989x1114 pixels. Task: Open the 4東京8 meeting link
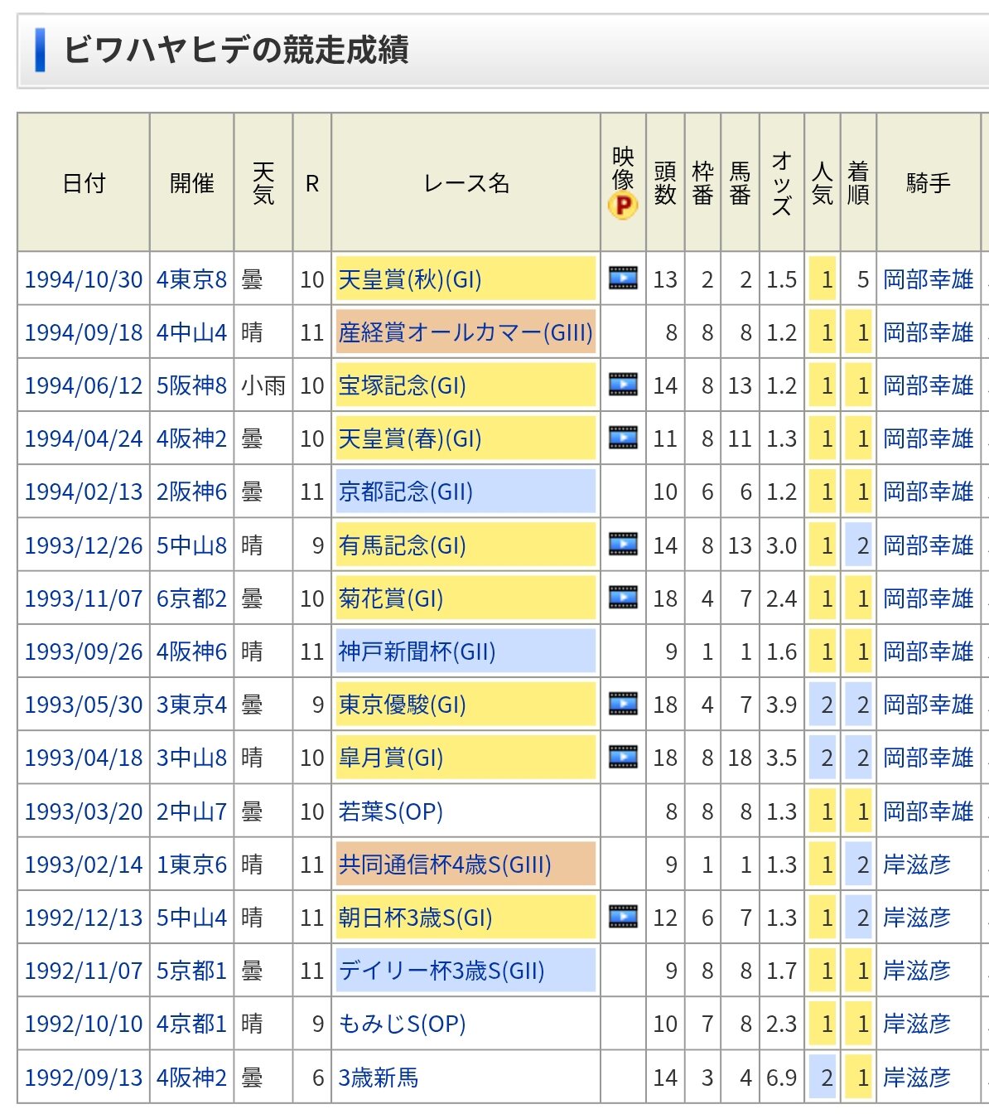tap(191, 279)
